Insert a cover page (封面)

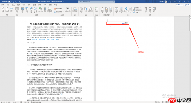pyautogui.click(x=3, y=10)
